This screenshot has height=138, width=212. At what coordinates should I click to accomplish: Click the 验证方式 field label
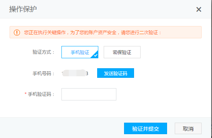pos(43,52)
